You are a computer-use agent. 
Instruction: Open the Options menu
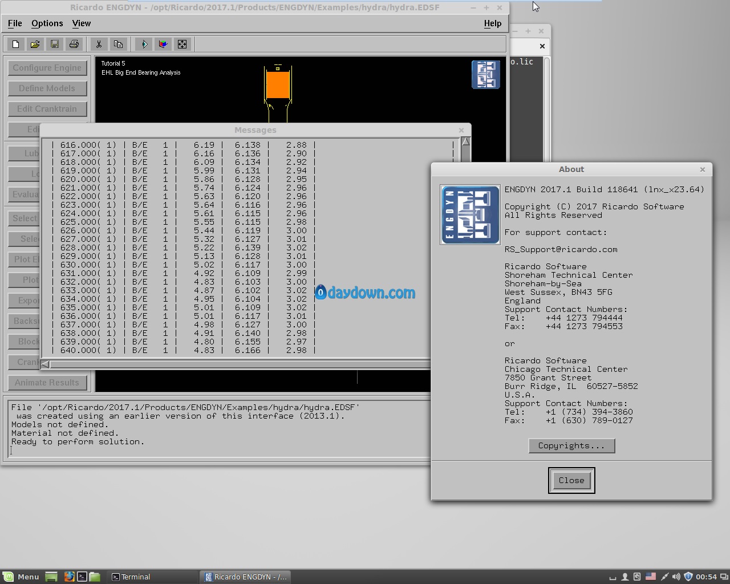tap(47, 23)
